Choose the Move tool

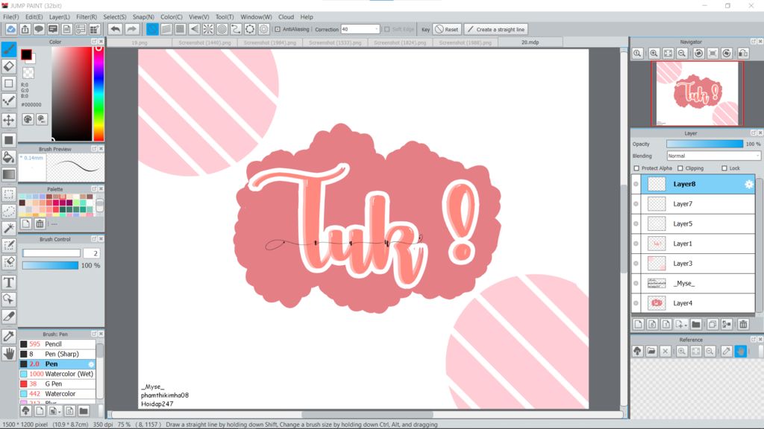9,120
